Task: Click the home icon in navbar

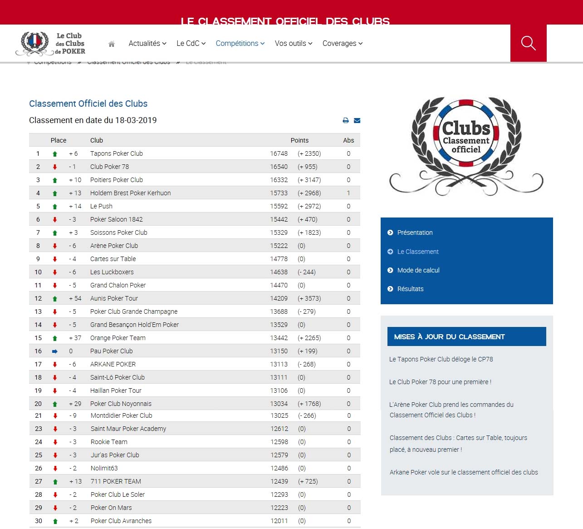Action: click(112, 44)
